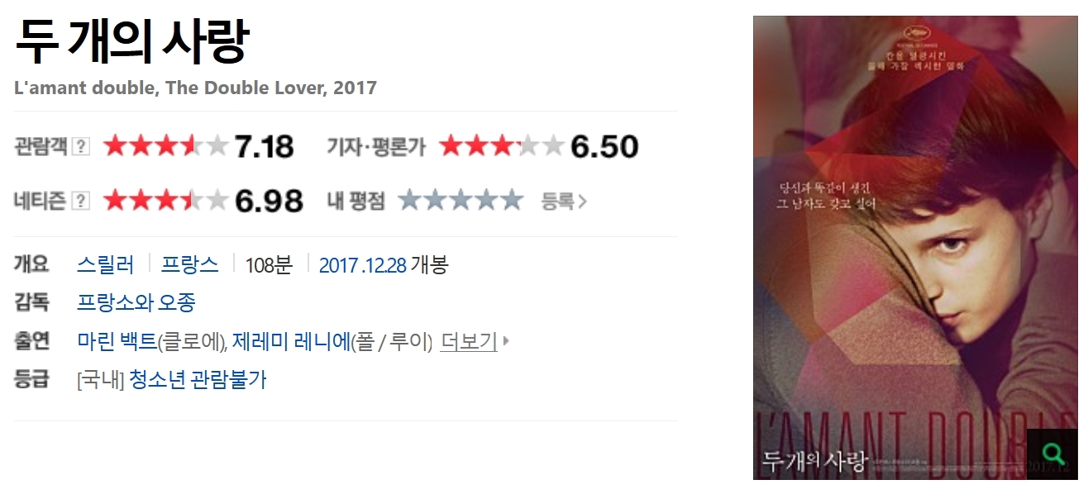This screenshot has height=494, width=1088.
Task: Open director 프랑소와 오종 page
Action: click(x=136, y=302)
